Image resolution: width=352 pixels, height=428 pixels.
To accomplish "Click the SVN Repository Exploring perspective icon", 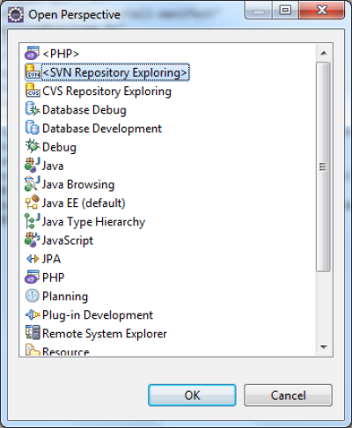I will (x=33, y=72).
